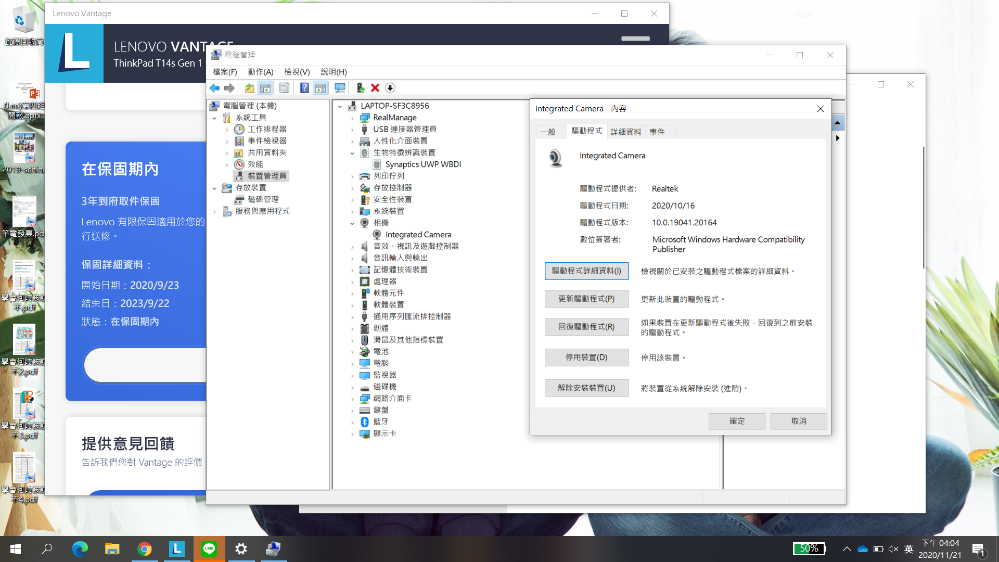Click the volume muted tray icon
The width and height of the screenshot is (999, 562).
893,549
